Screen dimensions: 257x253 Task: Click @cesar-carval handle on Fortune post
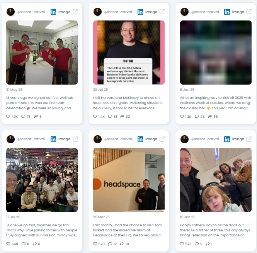tap(119, 12)
